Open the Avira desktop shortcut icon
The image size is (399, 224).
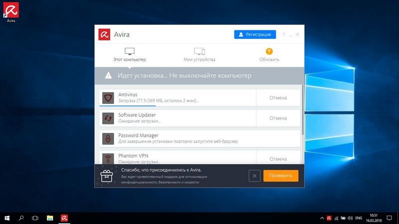coord(11,12)
